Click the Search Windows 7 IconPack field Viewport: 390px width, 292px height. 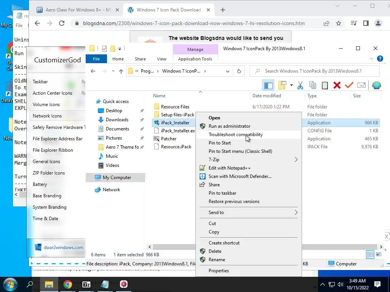tap(314, 71)
